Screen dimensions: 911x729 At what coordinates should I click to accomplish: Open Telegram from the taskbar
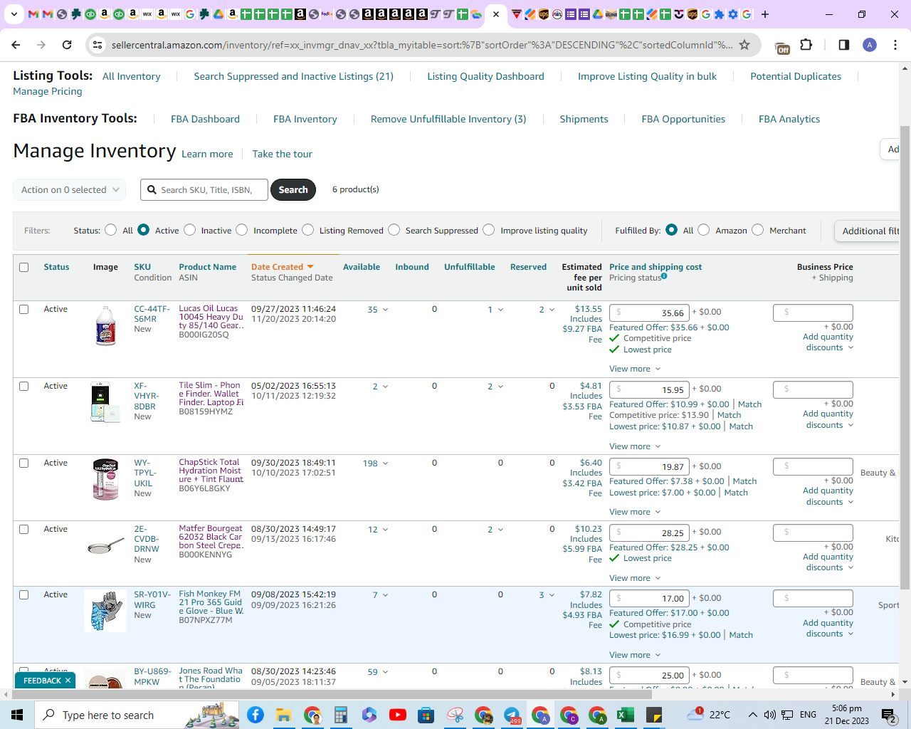coord(512,715)
